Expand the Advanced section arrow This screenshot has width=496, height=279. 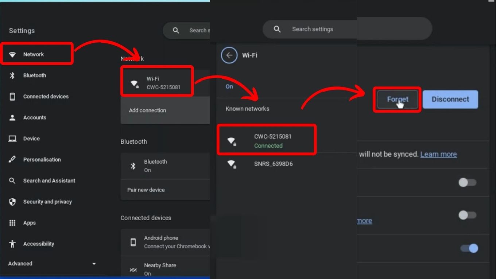pyautogui.click(x=94, y=264)
